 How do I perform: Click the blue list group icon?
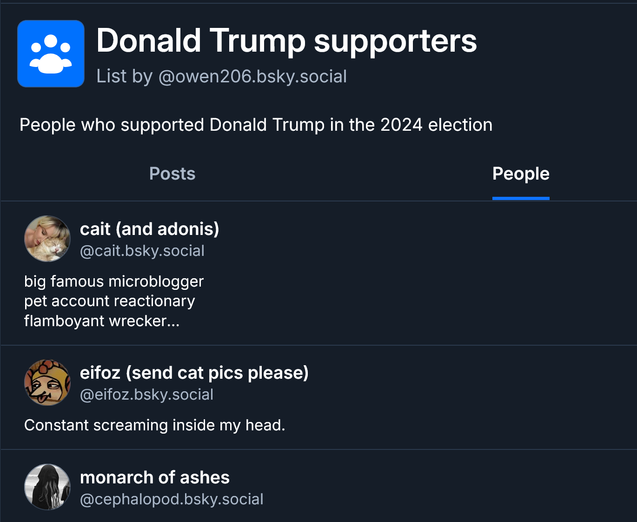click(51, 54)
